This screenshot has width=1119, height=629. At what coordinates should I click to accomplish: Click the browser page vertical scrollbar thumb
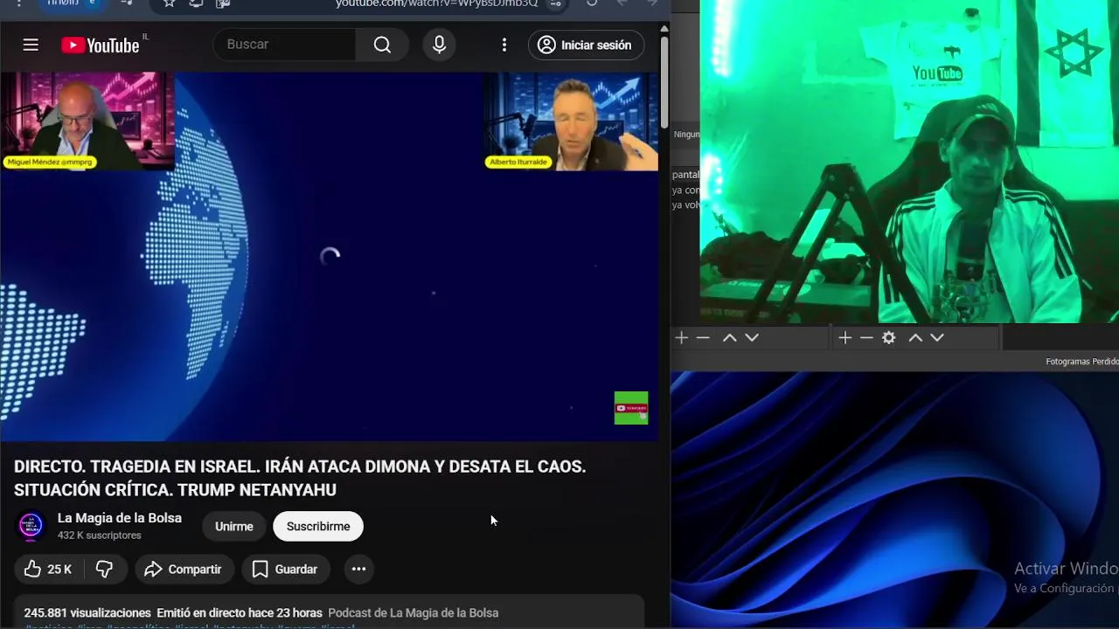664,80
